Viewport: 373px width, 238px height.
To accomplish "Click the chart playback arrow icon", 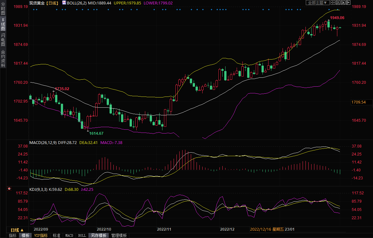I will 343,3.
